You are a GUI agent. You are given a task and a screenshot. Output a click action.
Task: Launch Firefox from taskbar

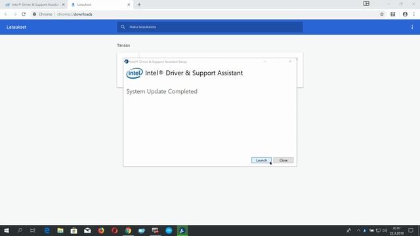pos(101,230)
